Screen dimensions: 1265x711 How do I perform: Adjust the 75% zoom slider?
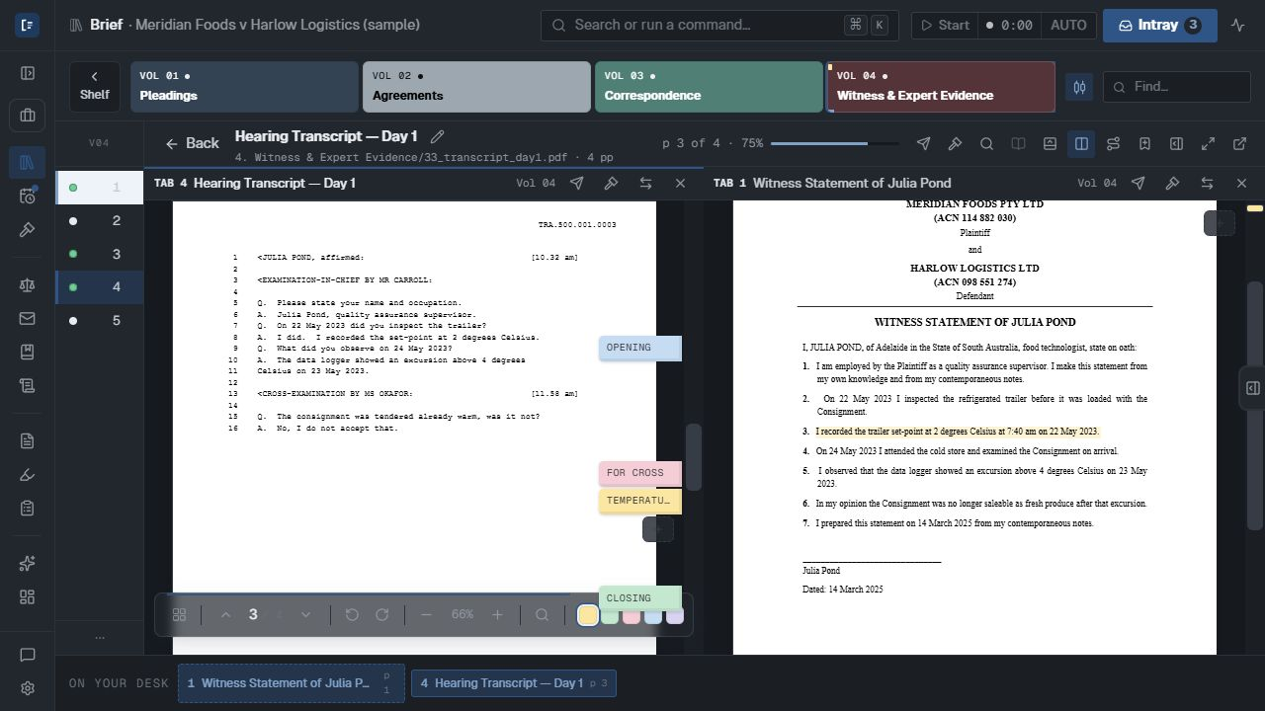click(x=834, y=143)
